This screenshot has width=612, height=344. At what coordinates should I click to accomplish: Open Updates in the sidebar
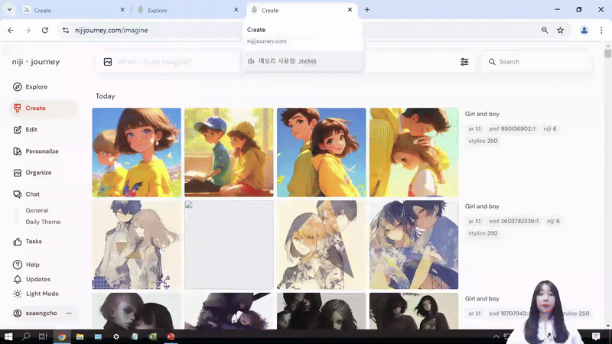pyautogui.click(x=37, y=279)
